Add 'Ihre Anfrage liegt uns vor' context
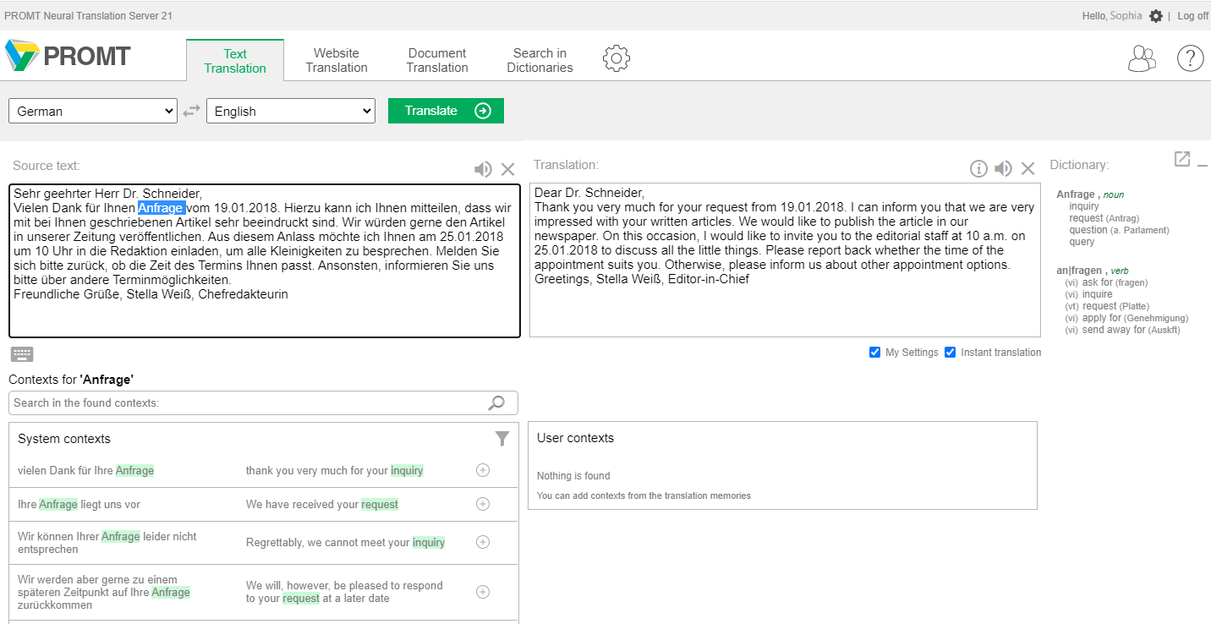1211x624 pixels. [483, 504]
